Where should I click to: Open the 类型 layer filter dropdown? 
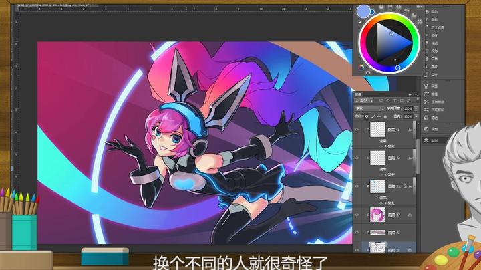[x=365, y=101]
